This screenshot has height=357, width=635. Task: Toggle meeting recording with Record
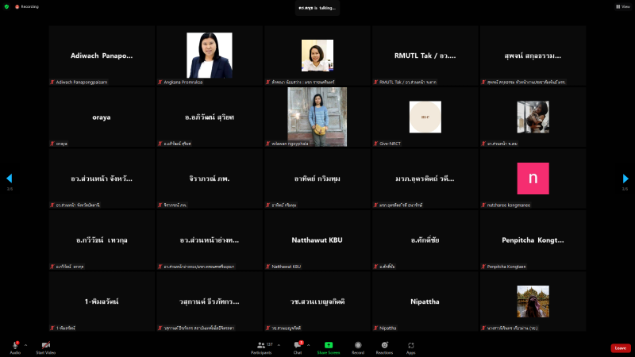click(x=358, y=345)
